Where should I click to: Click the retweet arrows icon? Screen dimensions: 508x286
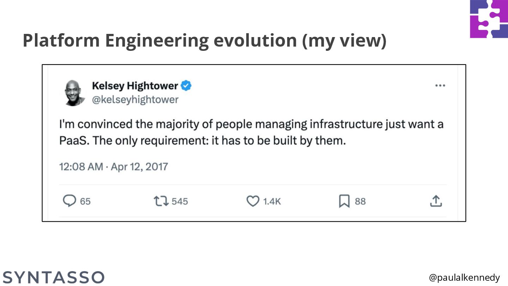click(x=161, y=201)
